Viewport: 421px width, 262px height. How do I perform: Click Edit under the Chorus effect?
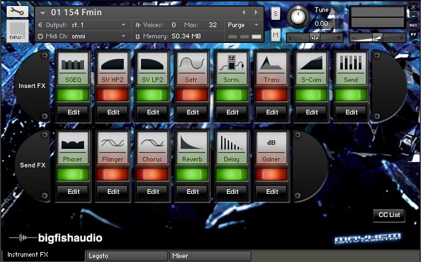[x=153, y=192]
